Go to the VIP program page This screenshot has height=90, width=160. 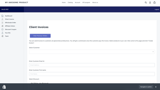click(86, 2)
